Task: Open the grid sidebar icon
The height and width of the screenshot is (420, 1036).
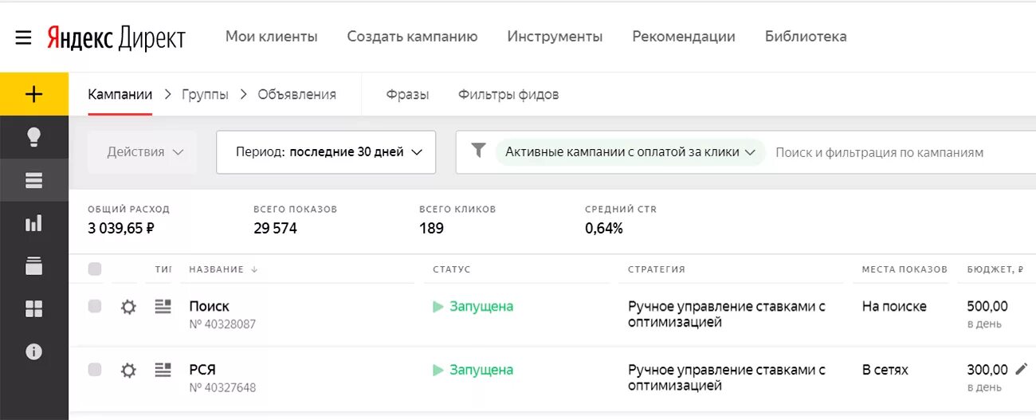Action: [x=33, y=308]
